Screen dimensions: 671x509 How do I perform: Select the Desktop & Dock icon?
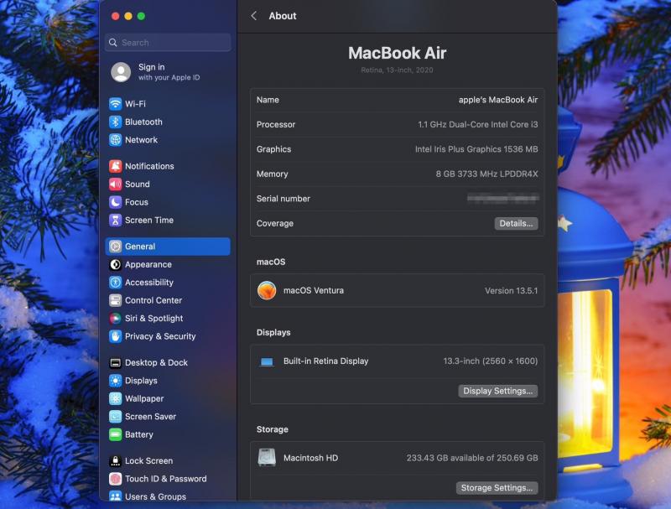point(115,363)
